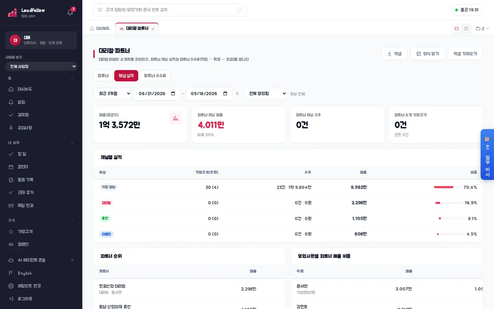Switch to single-pane view layout

457,28
